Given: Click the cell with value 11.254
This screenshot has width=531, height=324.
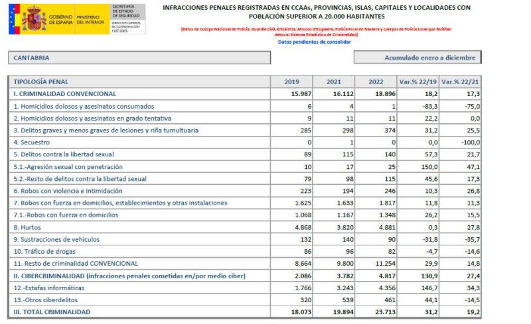Looking at the screenshot, I should 376,264.
